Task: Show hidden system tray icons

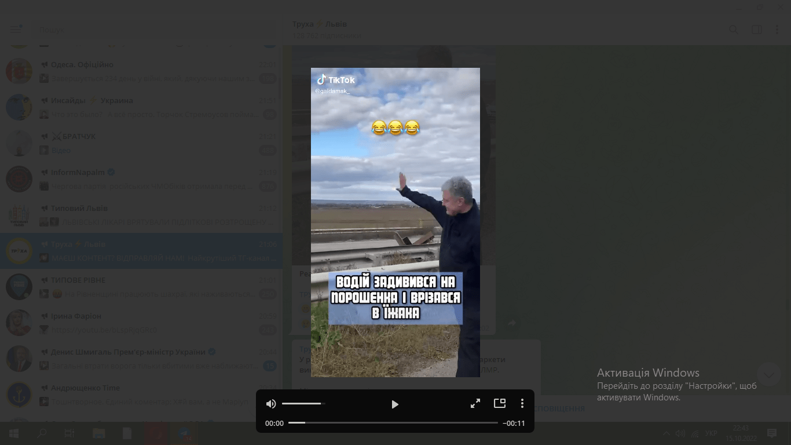Action: click(x=667, y=433)
